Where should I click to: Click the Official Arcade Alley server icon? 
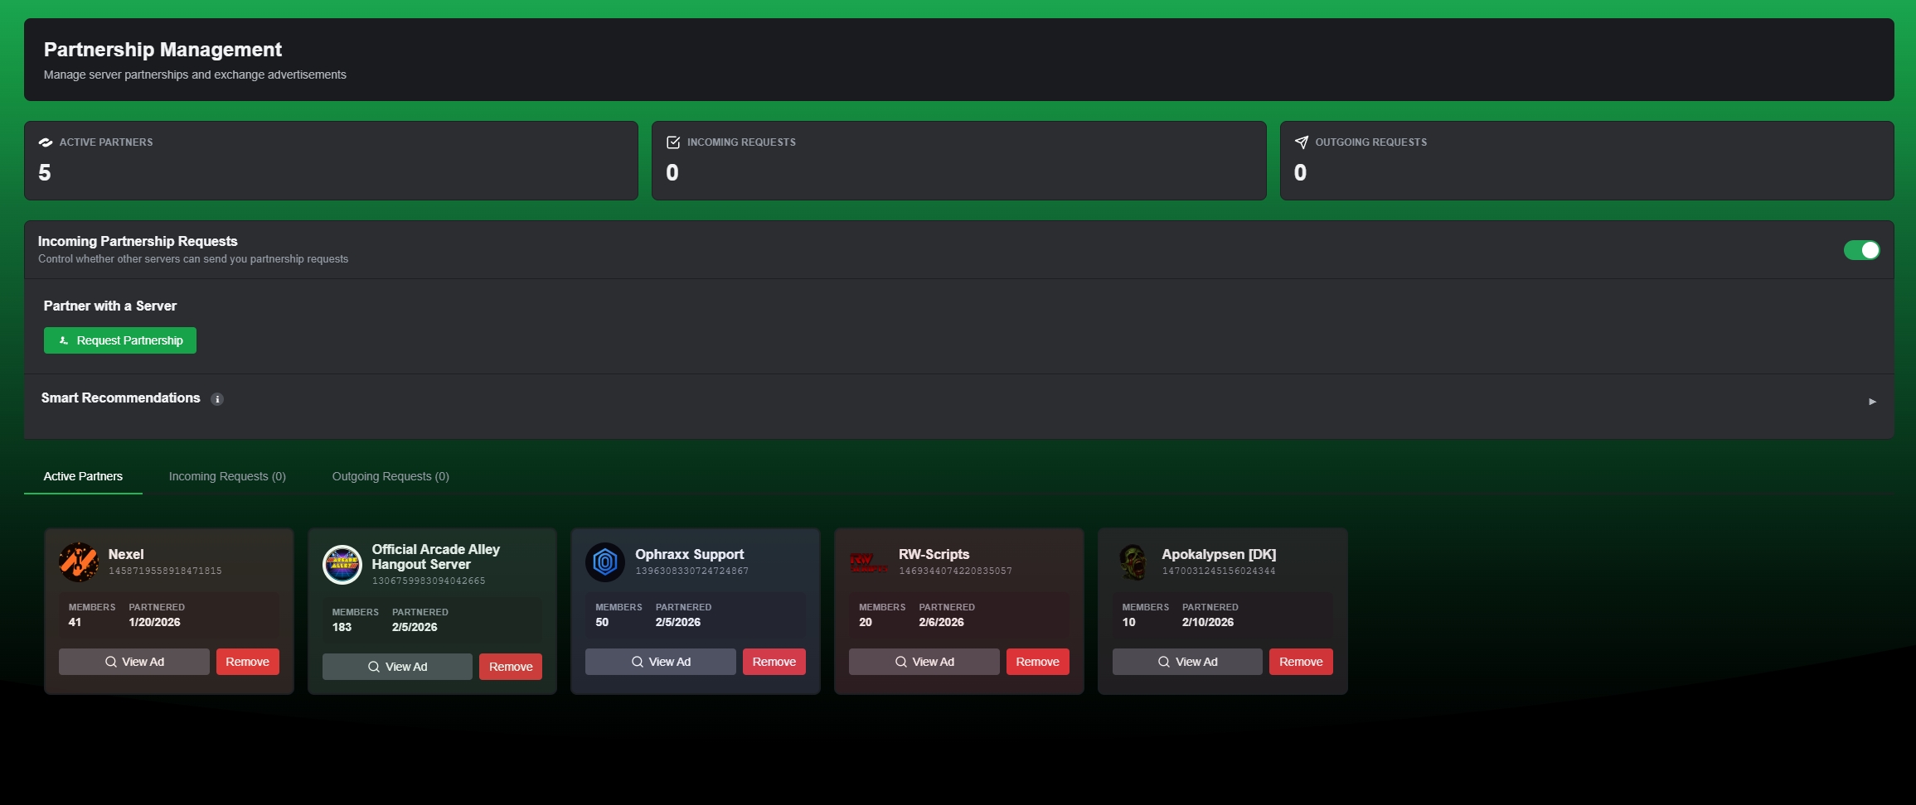343,565
